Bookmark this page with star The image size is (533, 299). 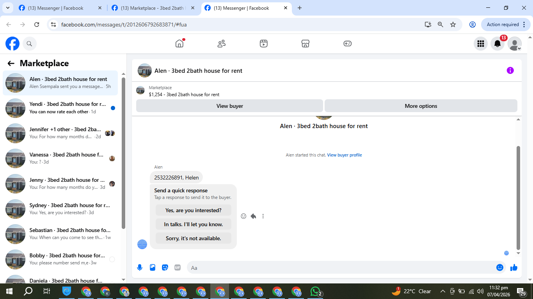(x=453, y=25)
